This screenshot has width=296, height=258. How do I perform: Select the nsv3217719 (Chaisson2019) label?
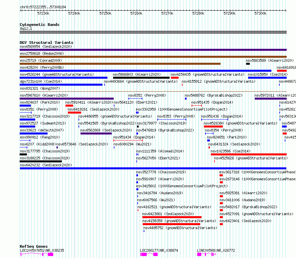click(45, 116)
